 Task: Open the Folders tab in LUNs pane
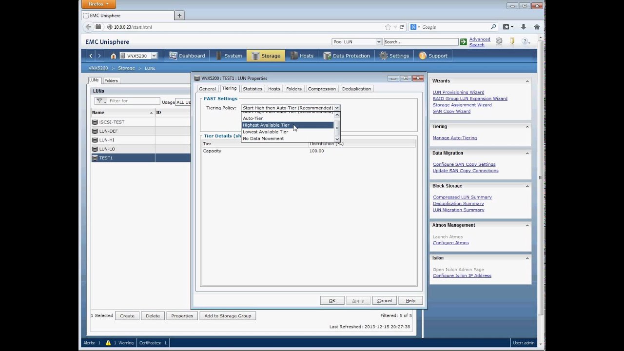tap(111, 80)
